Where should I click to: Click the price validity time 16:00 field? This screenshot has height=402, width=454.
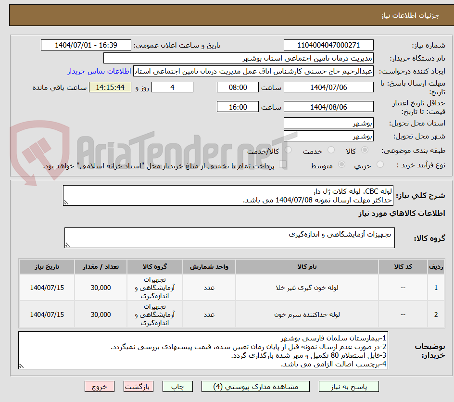(x=238, y=107)
